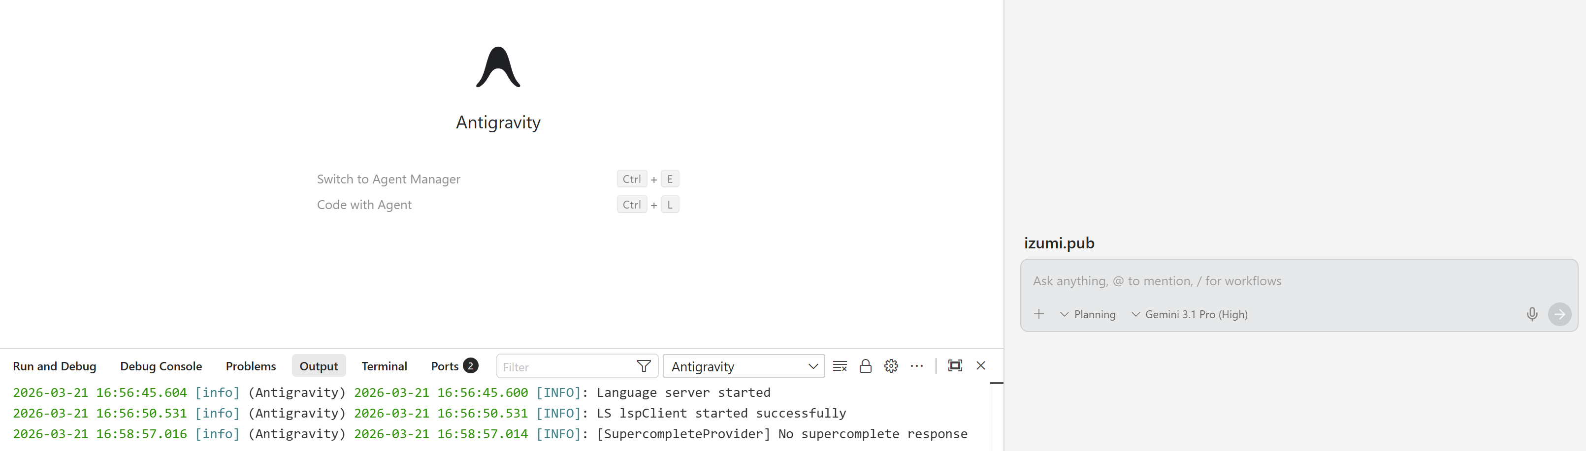The height and width of the screenshot is (451, 1586).
Task: Start voice input with microphone icon
Action: pyautogui.click(x=1532, y=314)
